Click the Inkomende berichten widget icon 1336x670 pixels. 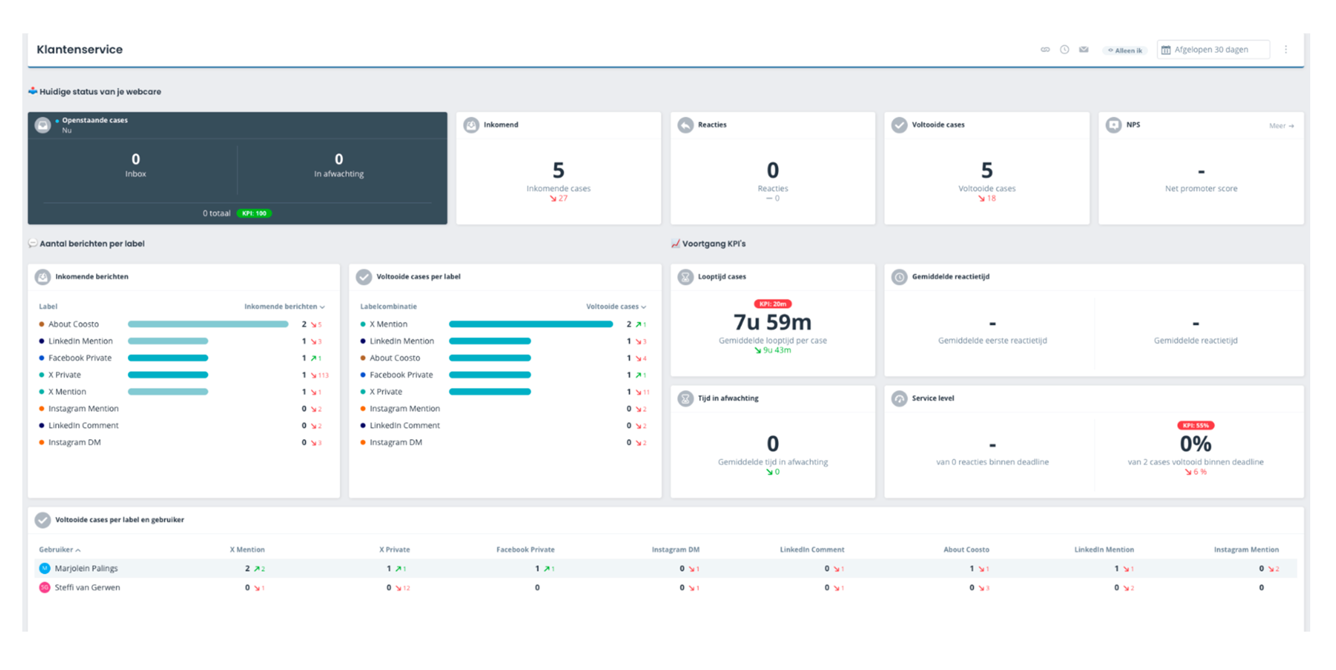coord(42,277)
